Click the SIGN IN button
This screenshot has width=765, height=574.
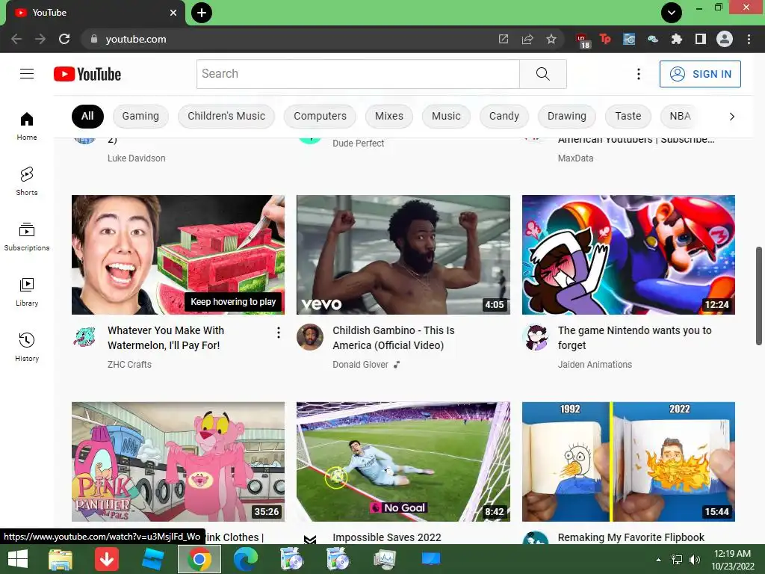[700, 74]
